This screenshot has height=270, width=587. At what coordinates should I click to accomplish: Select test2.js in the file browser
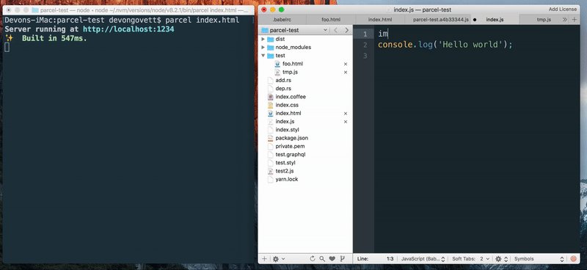[x=285, y=171]
